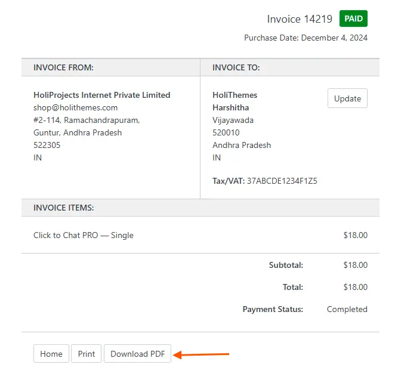Select the Tax/VAT number 37ABCDE1234F1Z5

282,180
